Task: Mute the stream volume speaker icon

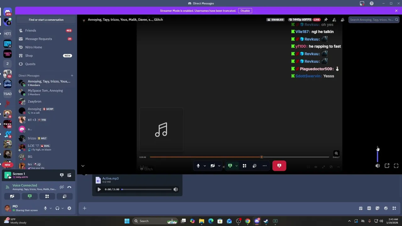Action: point(378,166)
